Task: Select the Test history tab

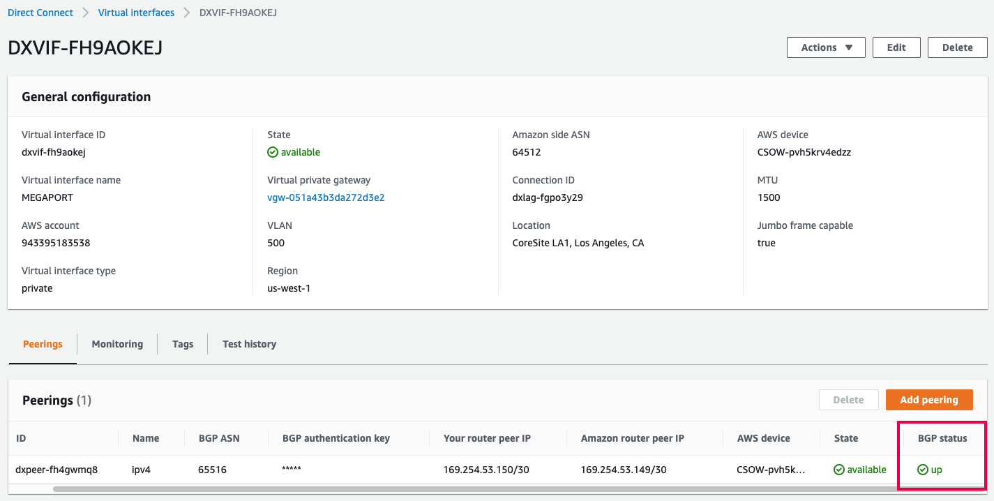Action: point(248,343)
